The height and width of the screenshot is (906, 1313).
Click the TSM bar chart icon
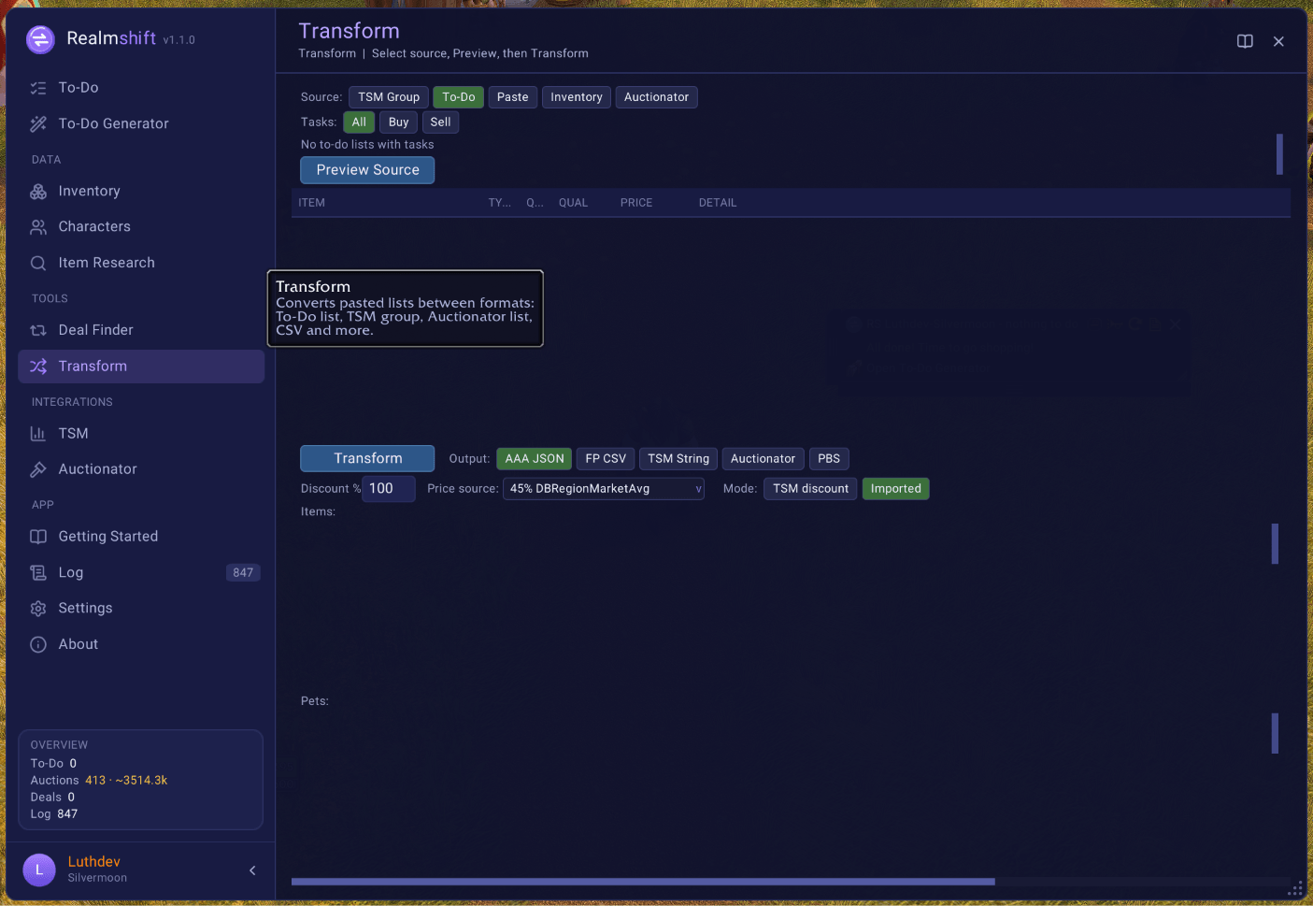pos(38,434)
